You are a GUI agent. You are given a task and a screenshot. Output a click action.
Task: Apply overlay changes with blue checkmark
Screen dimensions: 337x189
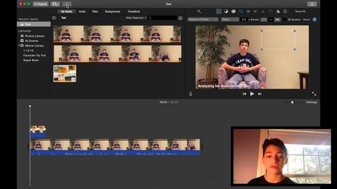314,19
